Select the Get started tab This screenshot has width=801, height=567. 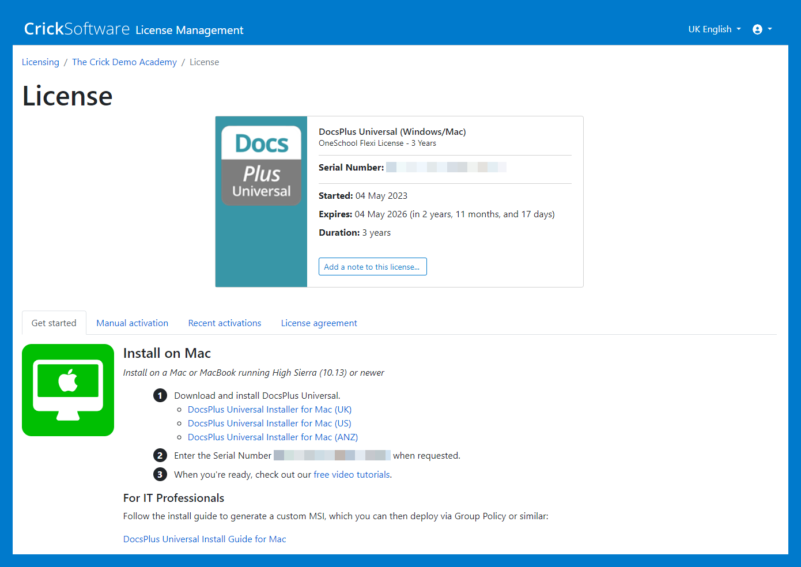coord(54,323)
